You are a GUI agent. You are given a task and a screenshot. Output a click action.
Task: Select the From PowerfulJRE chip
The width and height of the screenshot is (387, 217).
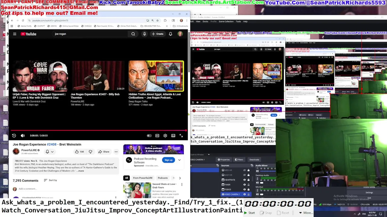click(143, 178)
